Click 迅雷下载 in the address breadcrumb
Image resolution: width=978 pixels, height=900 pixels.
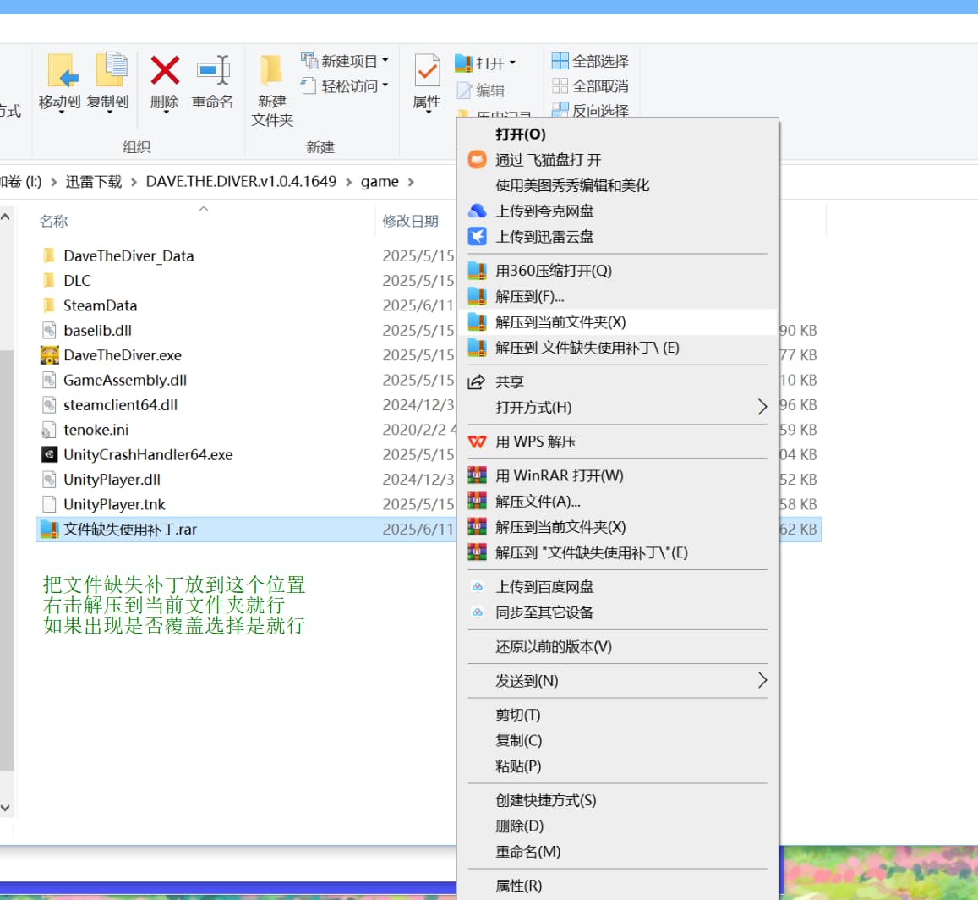tap(94, 182)
